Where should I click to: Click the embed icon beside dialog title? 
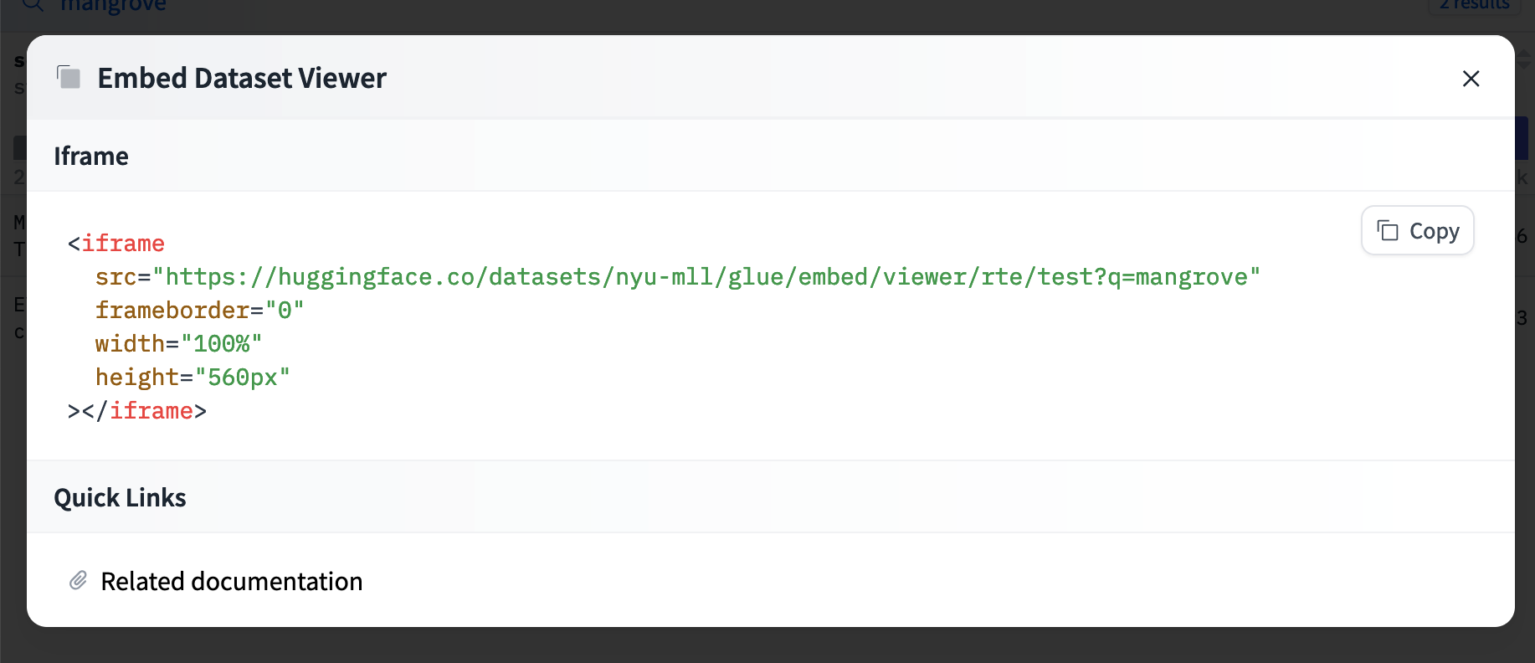tap(69, 78)
